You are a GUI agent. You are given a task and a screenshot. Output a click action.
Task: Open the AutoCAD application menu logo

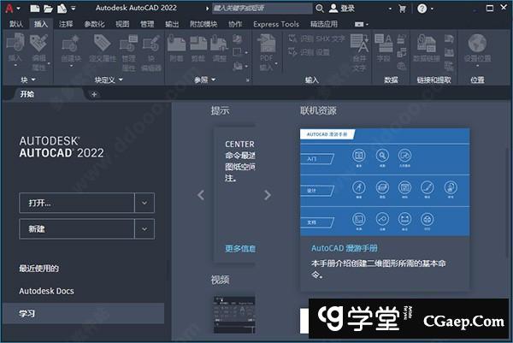9,8
